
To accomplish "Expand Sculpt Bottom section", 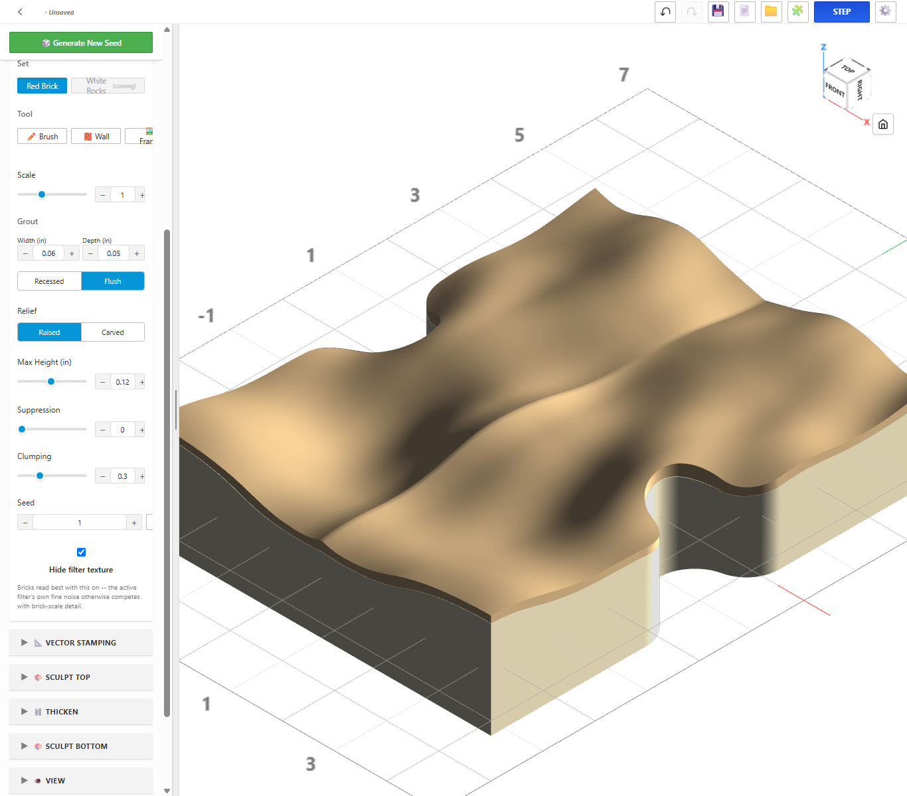I will [x=81, y=746].
